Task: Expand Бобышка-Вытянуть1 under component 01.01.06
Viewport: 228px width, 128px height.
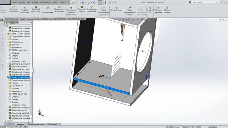Action: coord(8,107)
